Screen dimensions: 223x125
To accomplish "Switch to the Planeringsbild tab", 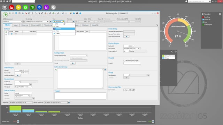I will (36, 25).
